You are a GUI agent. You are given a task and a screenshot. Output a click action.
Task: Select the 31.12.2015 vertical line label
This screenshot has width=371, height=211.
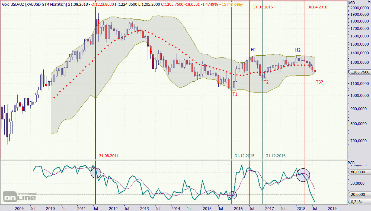tap(244, 156)
